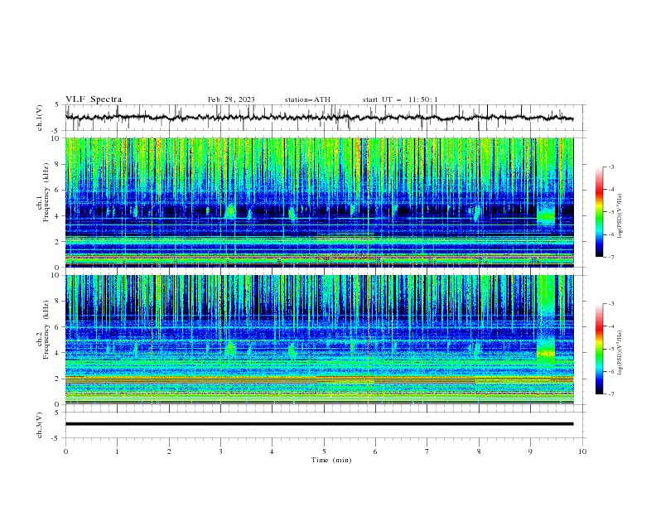The height and width of the screenshot is (507, 656).
Task: Click the 'ch.3(V)' axis label
Action: pyautogui.click(x=40, y=425)
